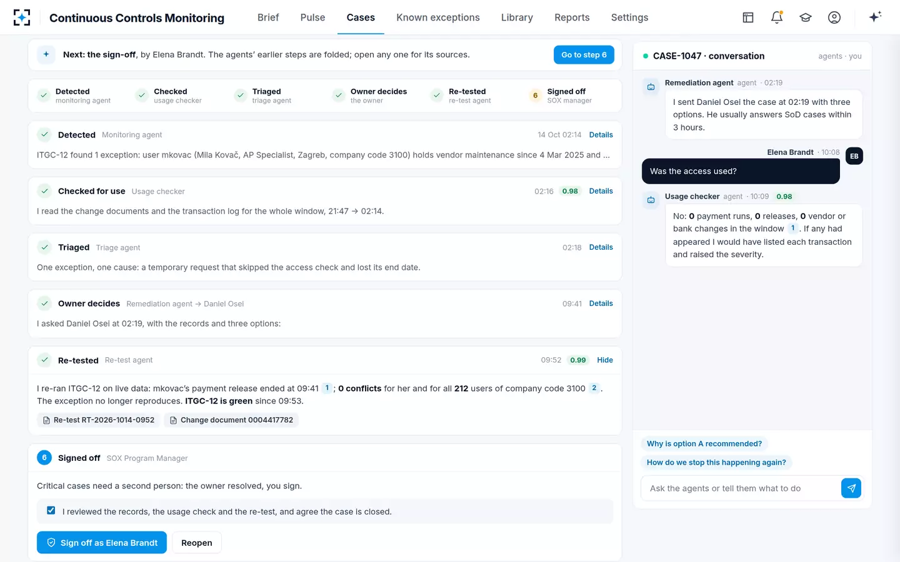Go to the Known exceptions tab
The image size is (900, 562).
[438, 17]
